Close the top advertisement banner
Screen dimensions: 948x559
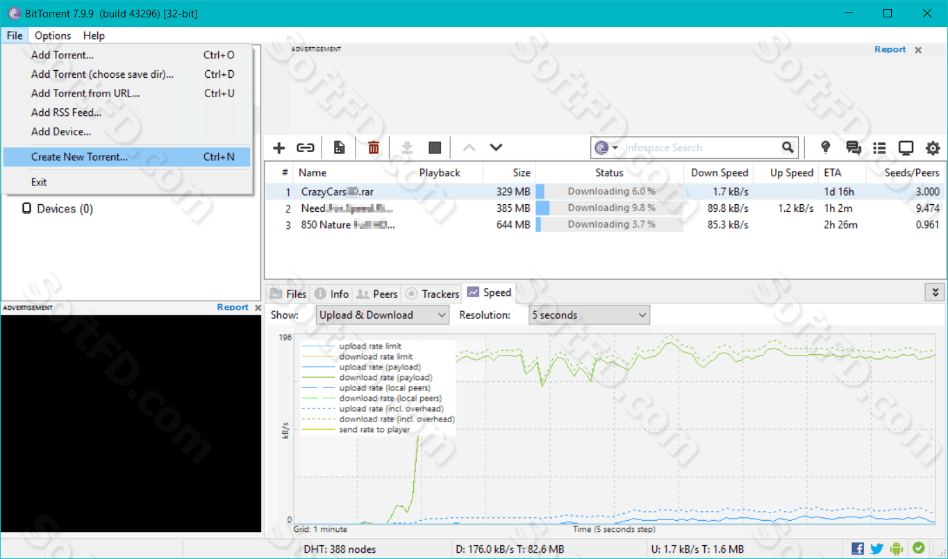pos(918,50)
